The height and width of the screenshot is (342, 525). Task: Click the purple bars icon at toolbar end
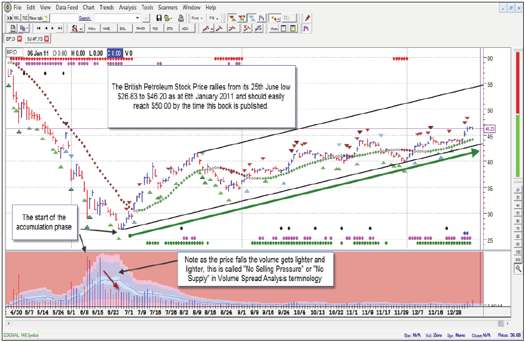pos(306,29)
